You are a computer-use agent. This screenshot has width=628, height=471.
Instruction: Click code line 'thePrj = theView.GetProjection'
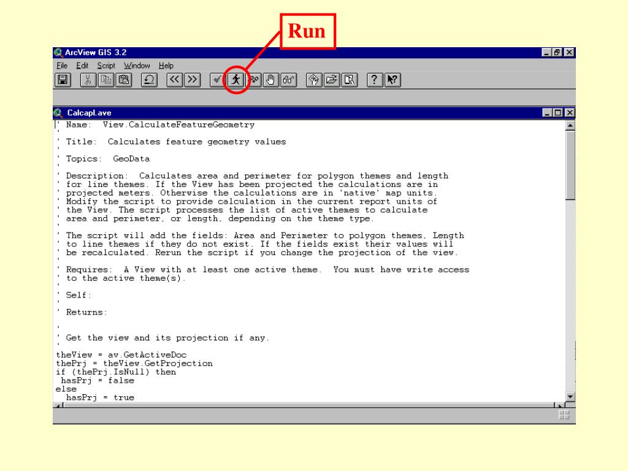point(134,363)
